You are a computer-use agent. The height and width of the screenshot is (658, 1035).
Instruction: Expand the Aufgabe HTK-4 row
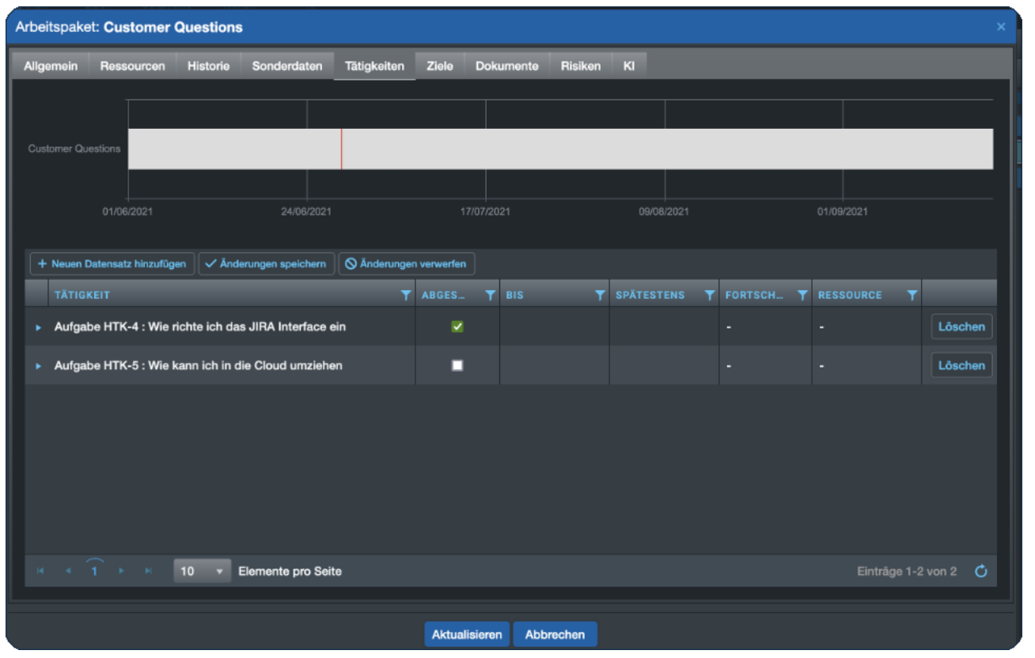pos(38,327)
